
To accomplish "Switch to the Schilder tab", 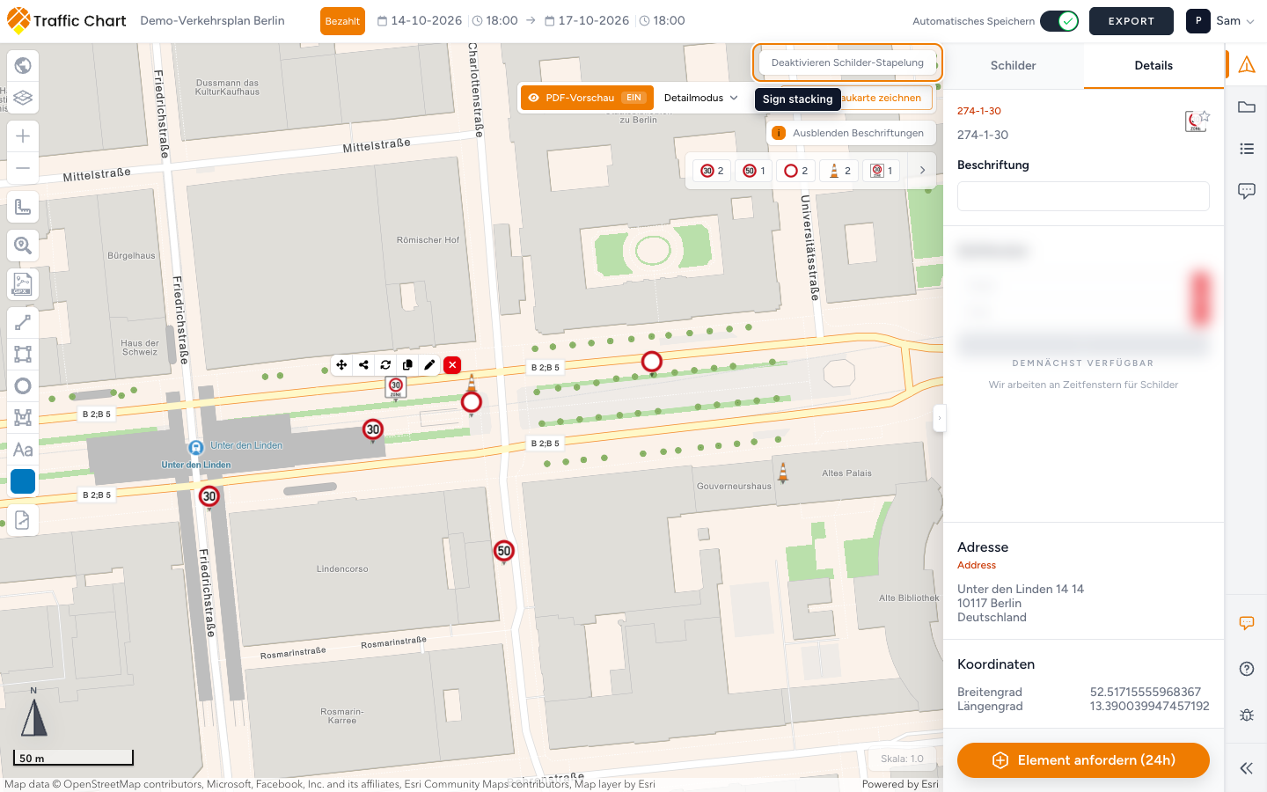I will pyautogui.click(x=1013, y=66).
